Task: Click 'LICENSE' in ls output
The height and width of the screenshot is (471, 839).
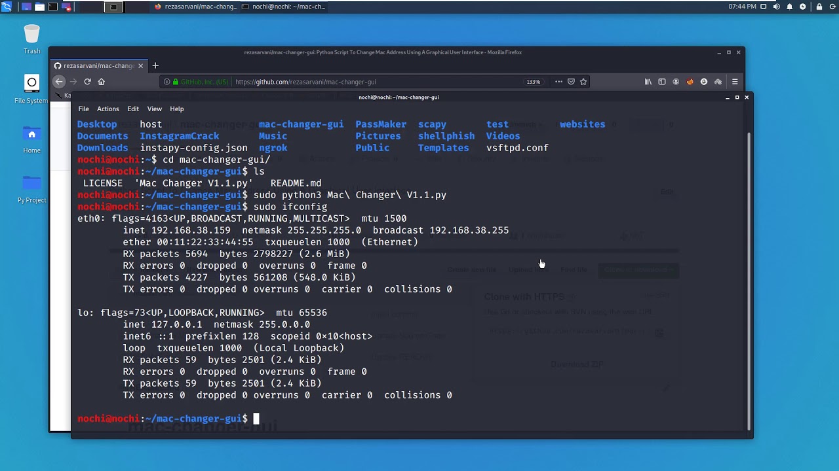Action: [102, 183]
